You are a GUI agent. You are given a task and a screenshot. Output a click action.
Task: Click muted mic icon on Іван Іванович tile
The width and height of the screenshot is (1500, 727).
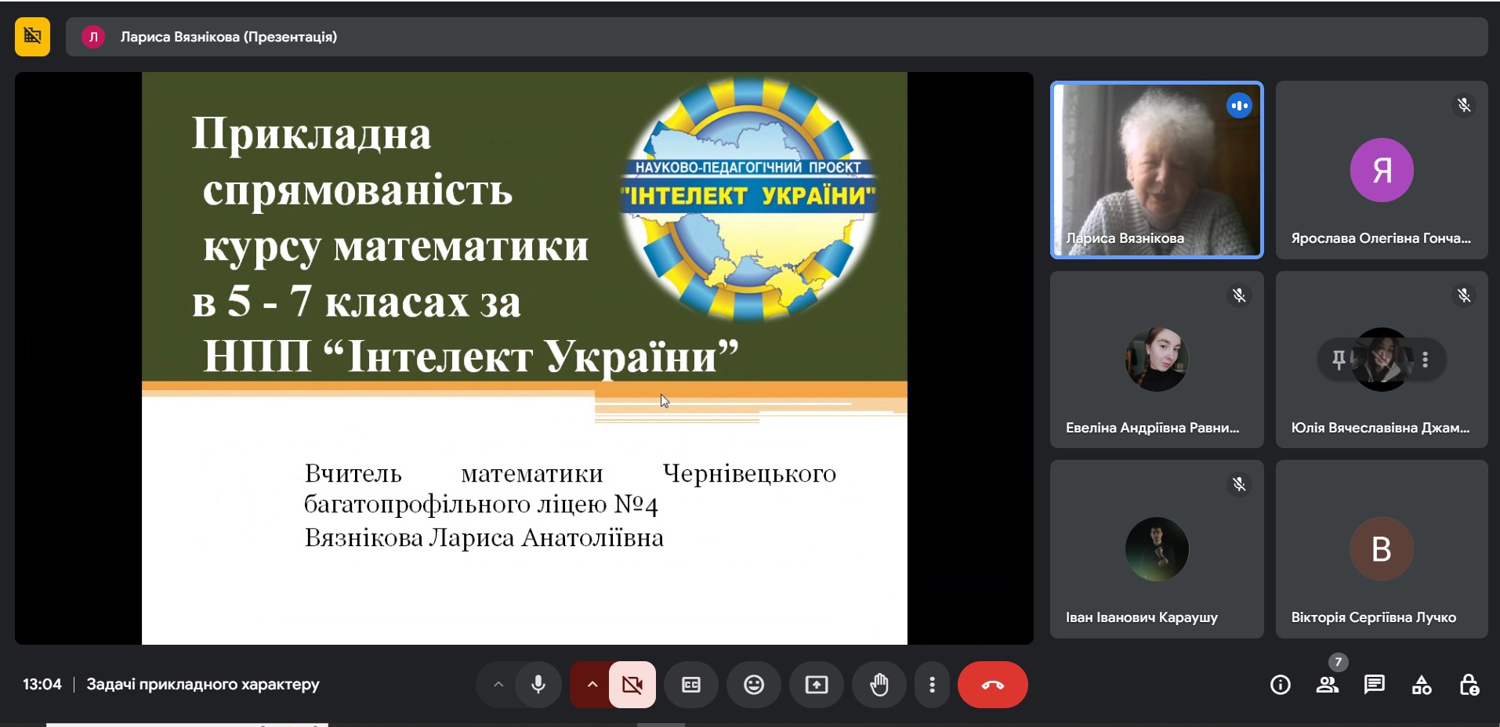[1239, 485]
